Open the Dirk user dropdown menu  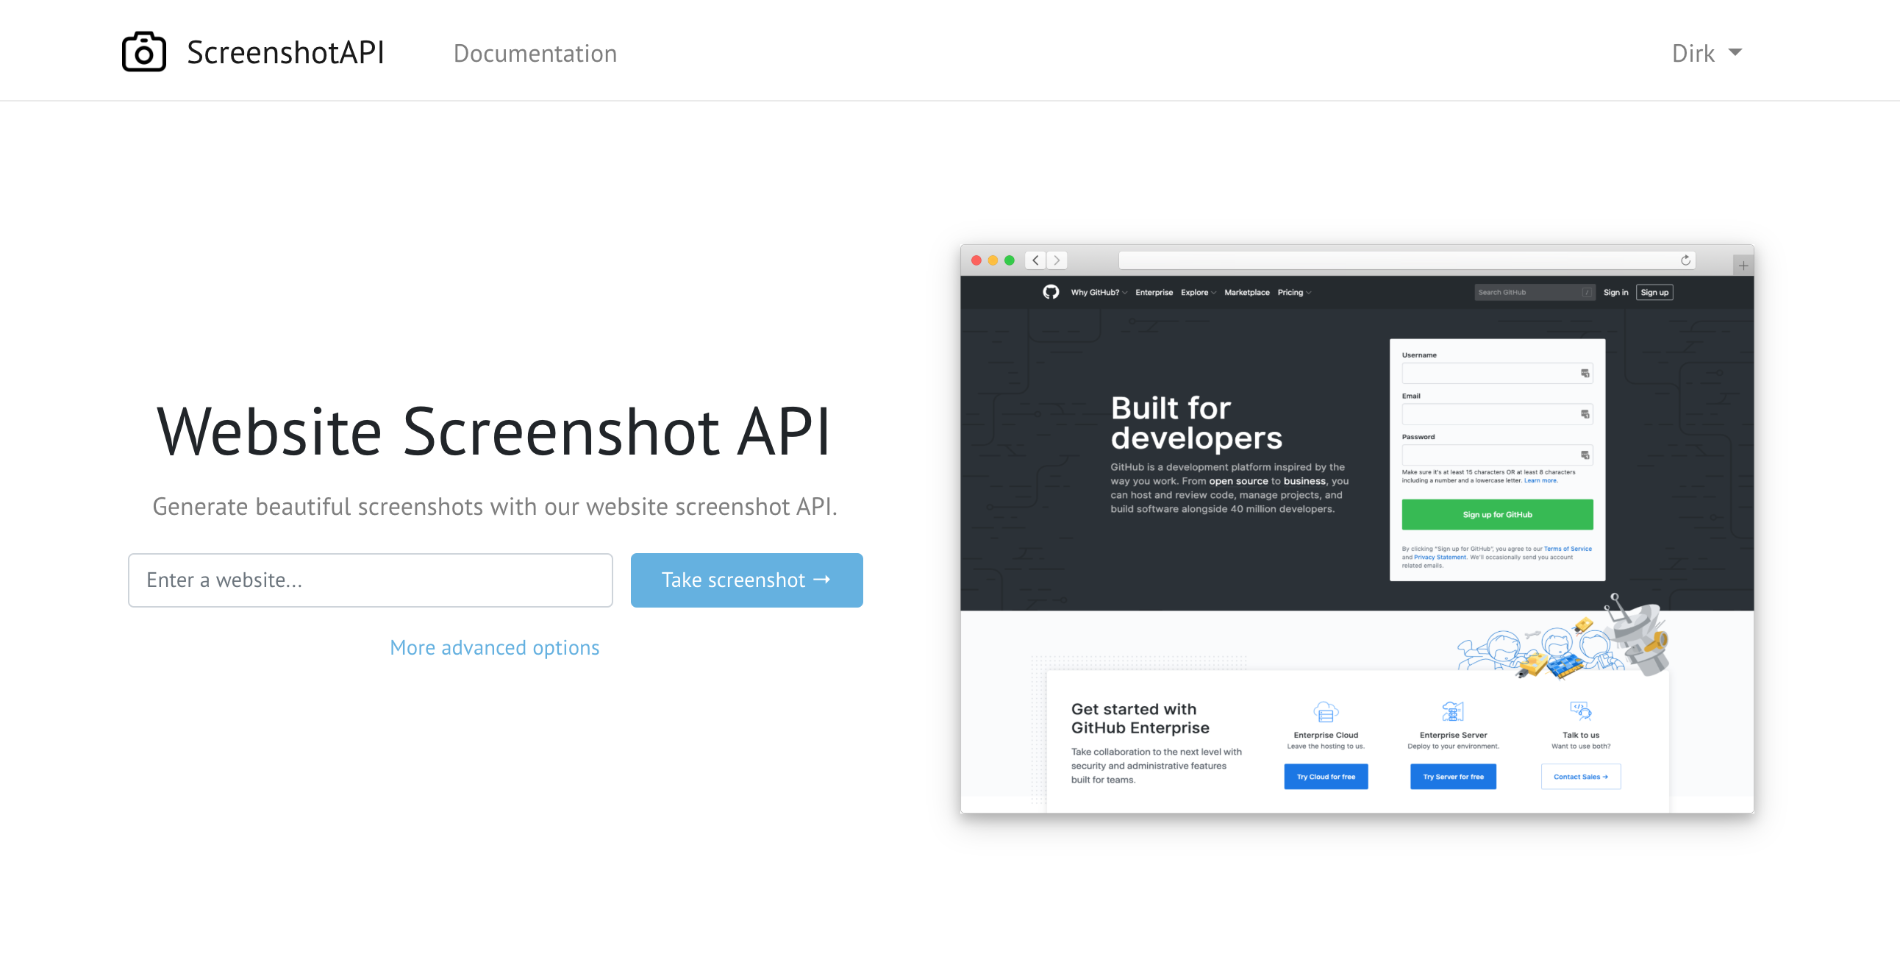point(1705,53)
